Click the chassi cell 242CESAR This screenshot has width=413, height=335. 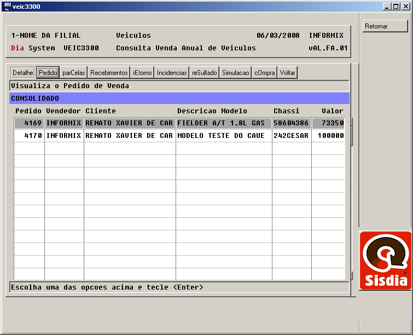(291, 136)
